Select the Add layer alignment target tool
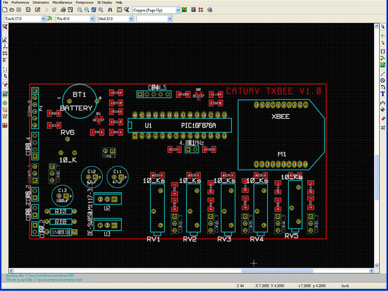This screenshot has height=291, width=388. click(383, 109)
